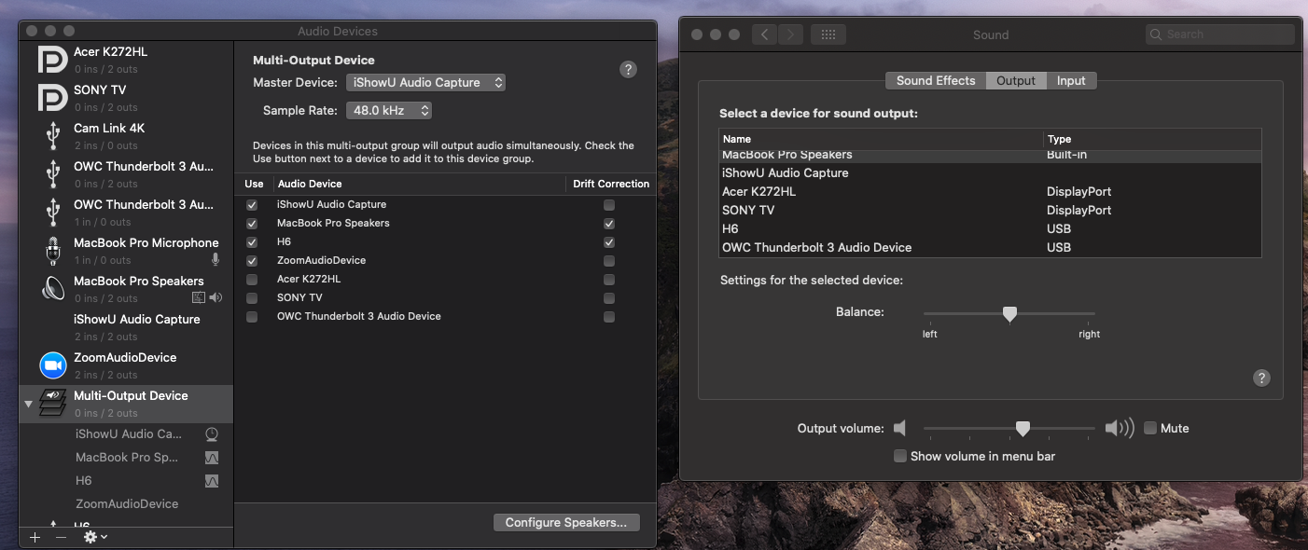The width and height of the screenshot is (1308, 550).
Task: Click the DisplayPort icon beside Acer K272HL
Action: (53, 59)
